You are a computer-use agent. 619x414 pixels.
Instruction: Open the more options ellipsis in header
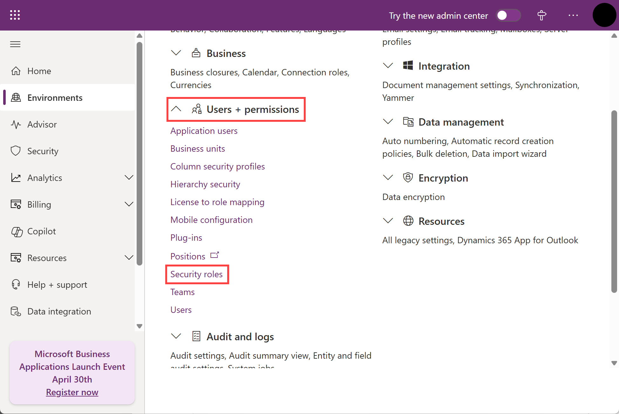(x=573, y=15)
